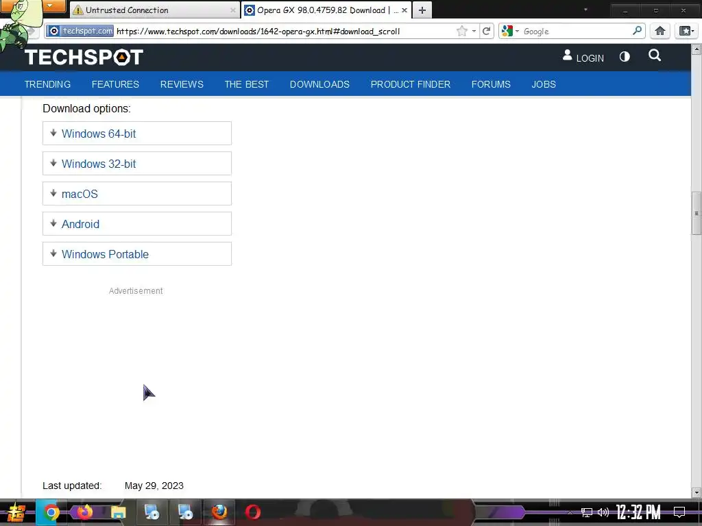Open the TRENDING menu

coord(47,84)
